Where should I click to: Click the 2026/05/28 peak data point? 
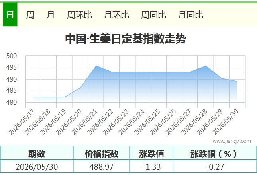(x=206, y=66)
